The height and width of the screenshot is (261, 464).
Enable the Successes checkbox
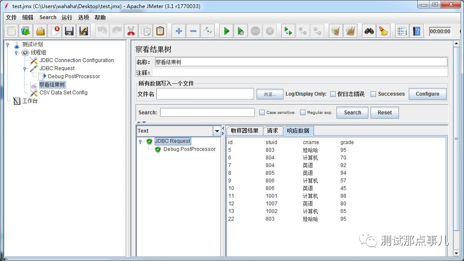(x=373, y=94)
